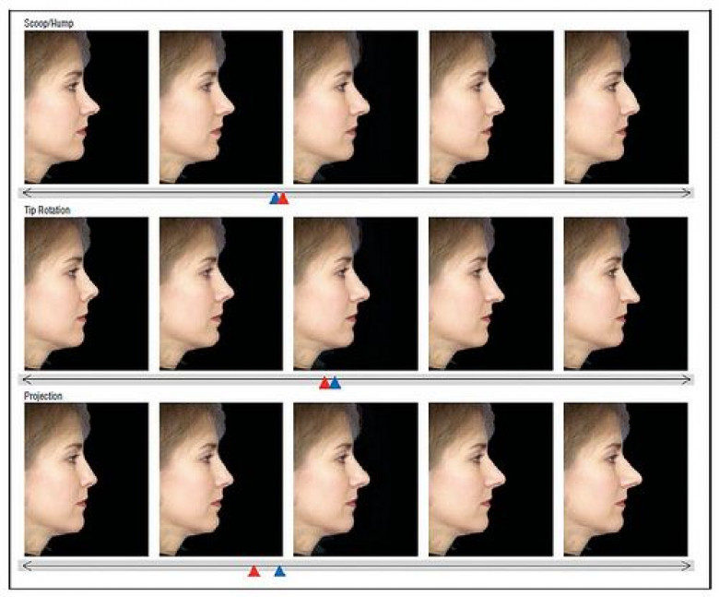This screenshot has height=597, width=719.
Task: Select the first profile image in Scoop/Hump row
Action: point(86,107)
